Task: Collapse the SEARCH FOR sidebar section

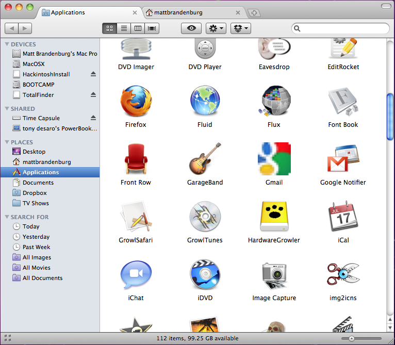Action: 7,217
